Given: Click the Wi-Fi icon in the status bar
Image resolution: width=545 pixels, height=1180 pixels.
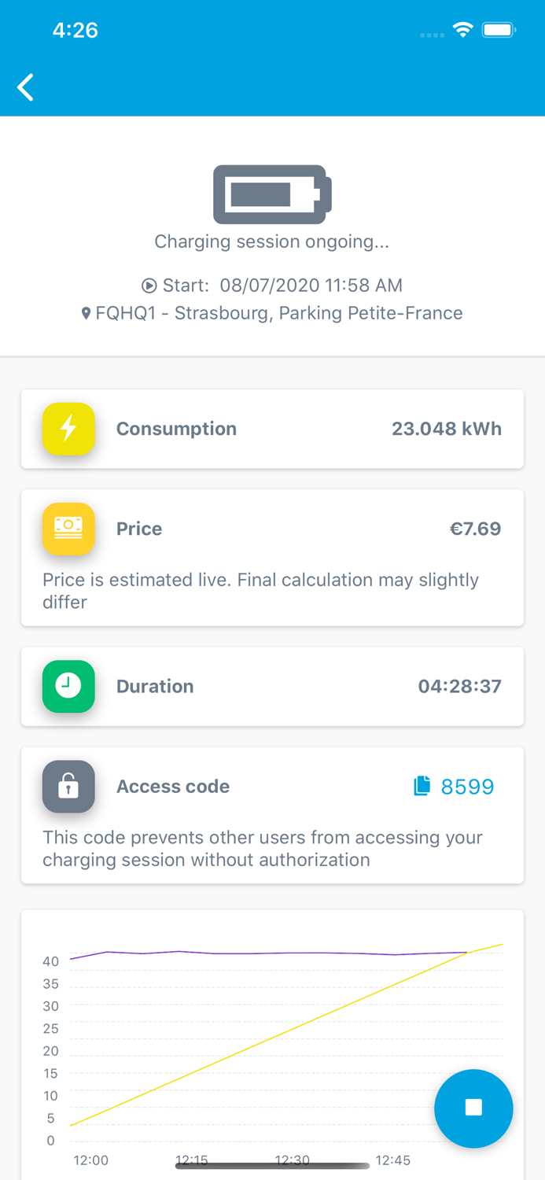Looking at the screenshot, I should click(x=462, y=30).
